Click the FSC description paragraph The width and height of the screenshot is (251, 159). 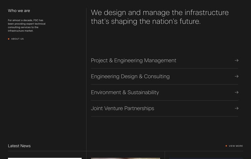pos(27,25)
